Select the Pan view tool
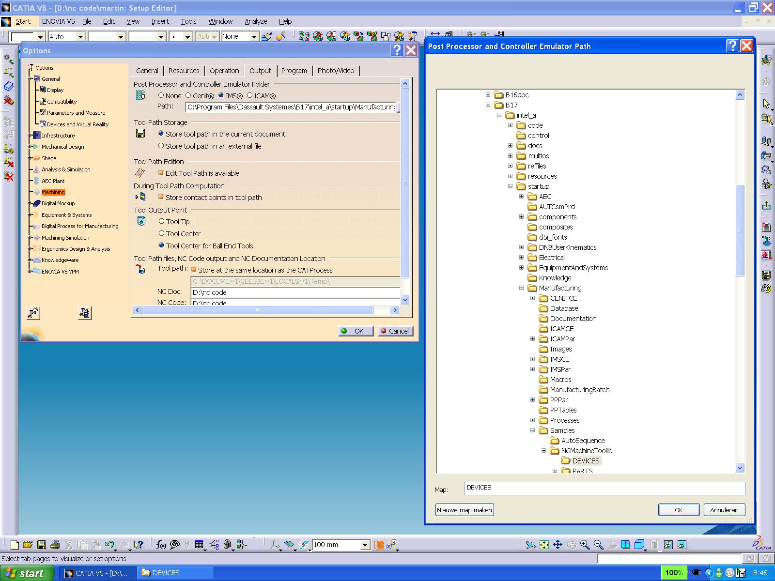The height and width of the screenshot is (581, 775). 558,545
